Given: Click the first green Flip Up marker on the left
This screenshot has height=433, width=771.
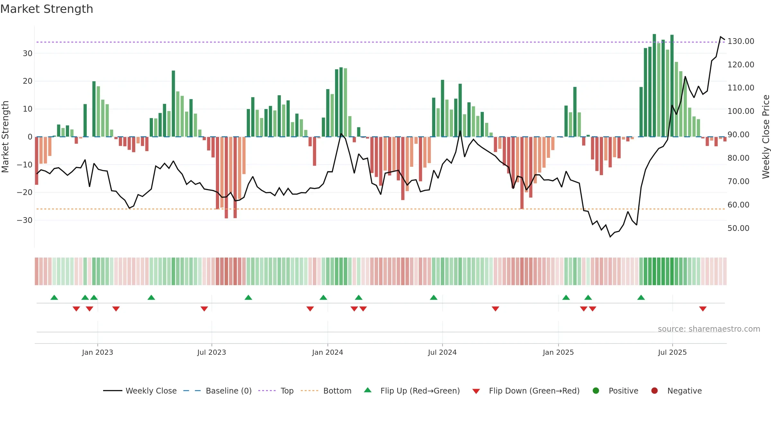Looking at the screenshot, I should coord(54,297).
